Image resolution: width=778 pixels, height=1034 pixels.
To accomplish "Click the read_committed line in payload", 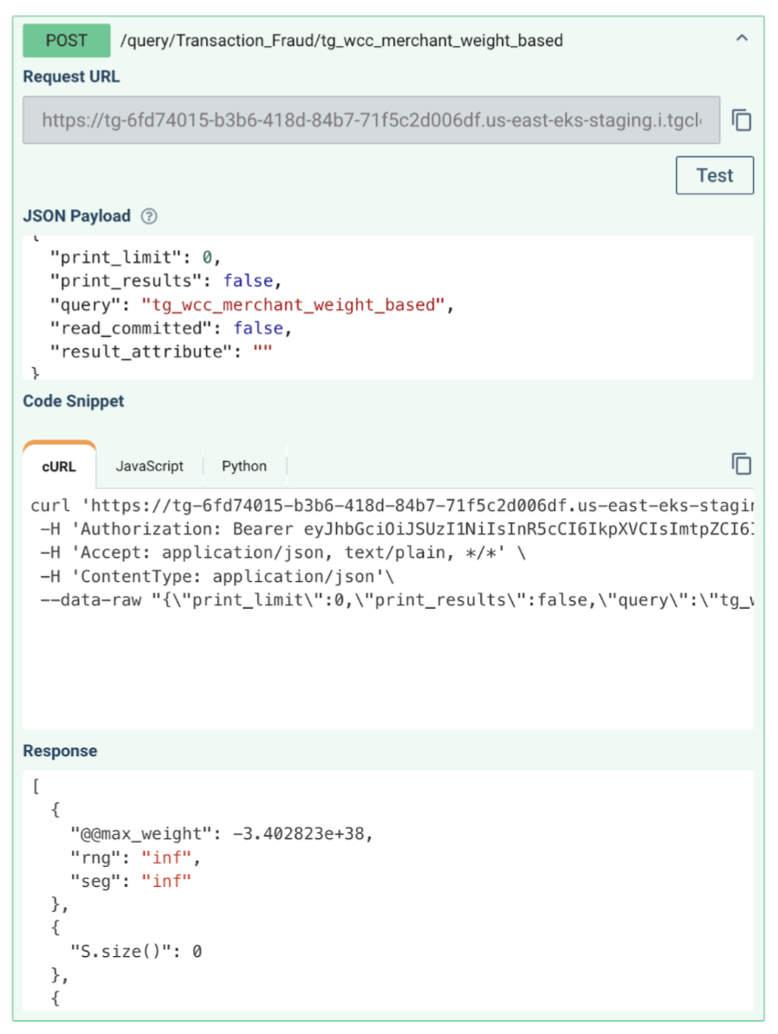I will [165, 328].
